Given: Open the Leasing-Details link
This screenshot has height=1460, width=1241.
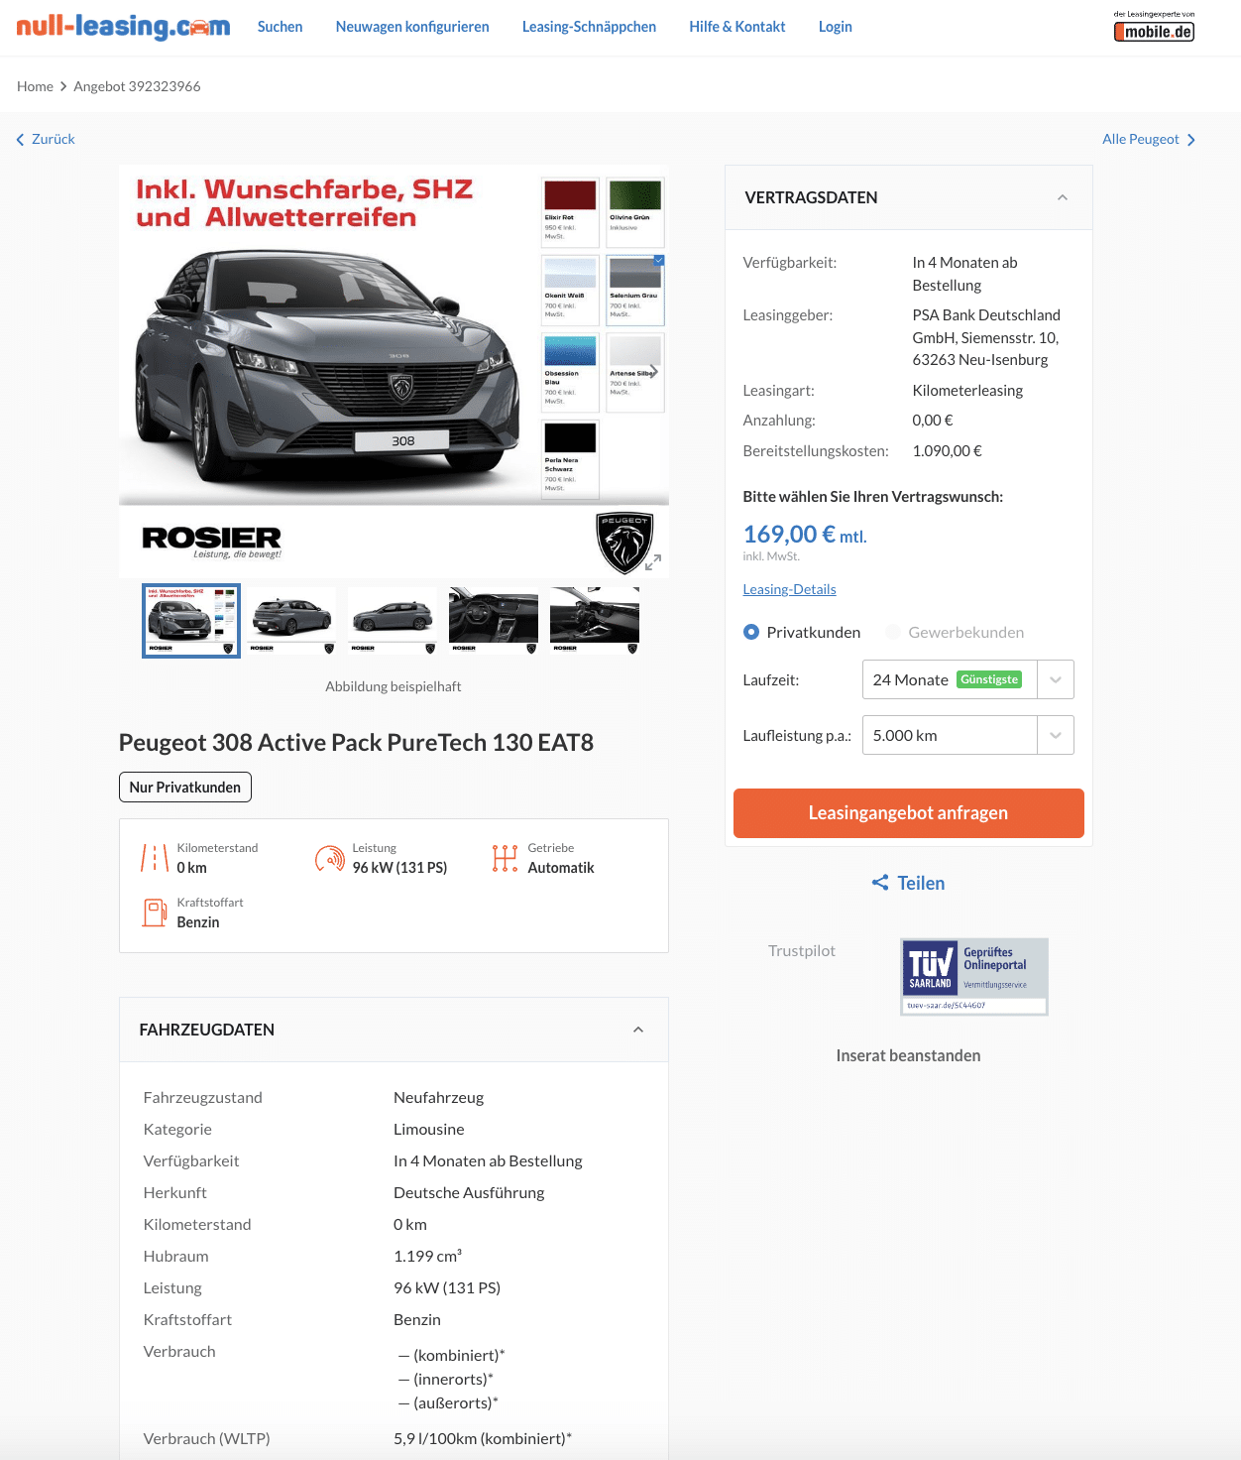Looking at the screenshot, I should 790,589.
